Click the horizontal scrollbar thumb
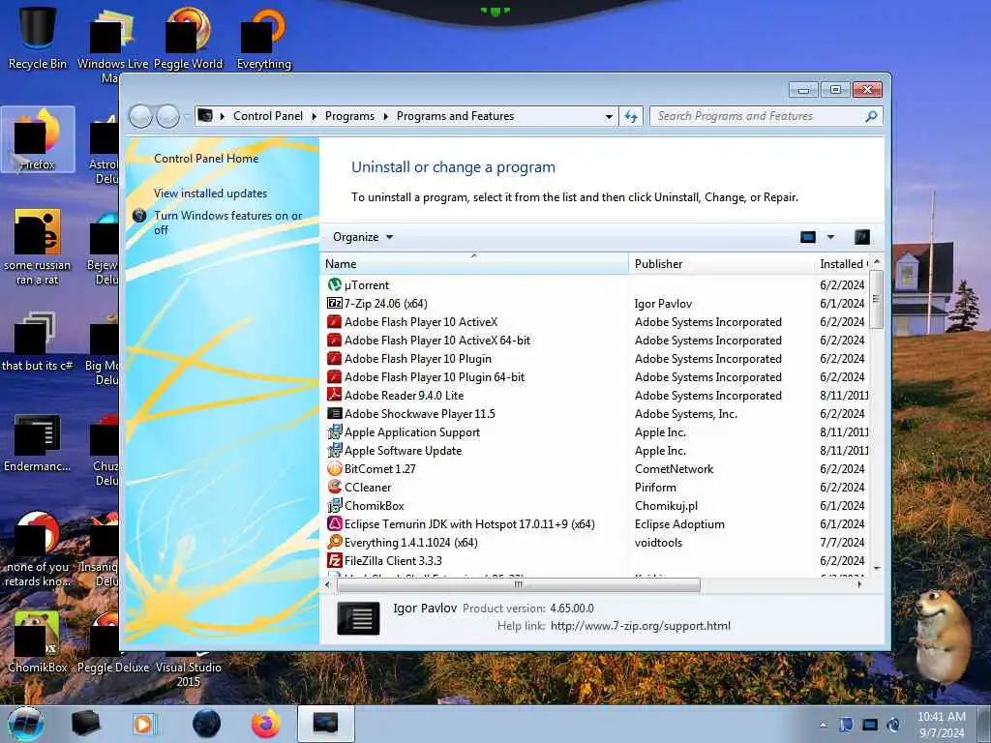991x743 pixels. [x=519, y=585]
